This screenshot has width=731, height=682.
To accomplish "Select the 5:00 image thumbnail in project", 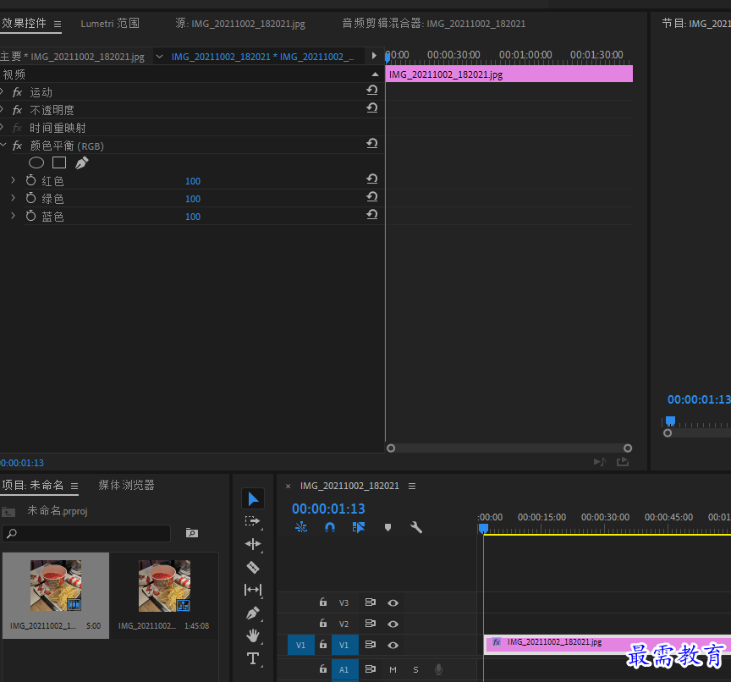I will (56, 586).
